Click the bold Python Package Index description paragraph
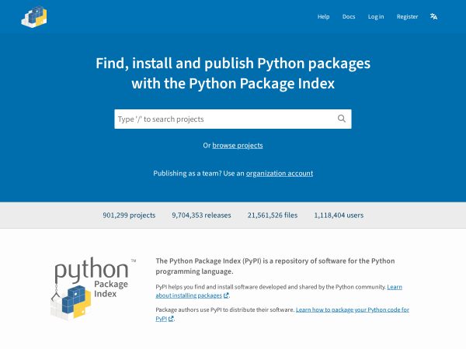The image size is (466, 349). coord(275,266)
